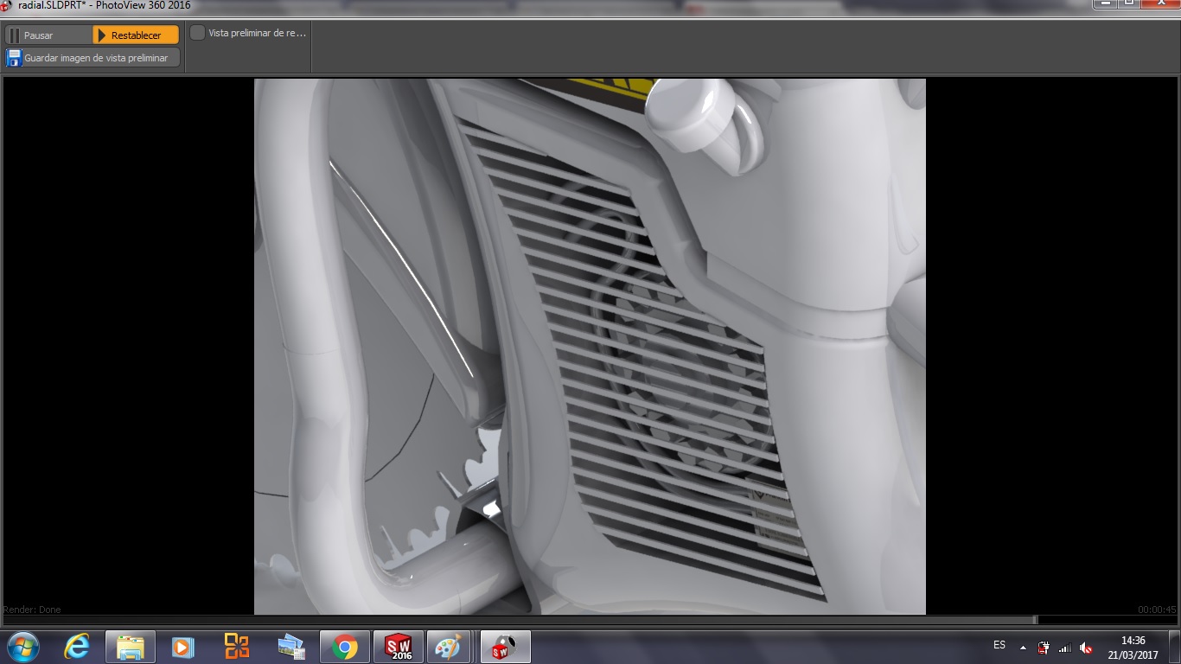Click Guardar imagen de vista preliminar
Image resolution: width=1181 pixels, height=664 pixels.
[x=93, y=58]
